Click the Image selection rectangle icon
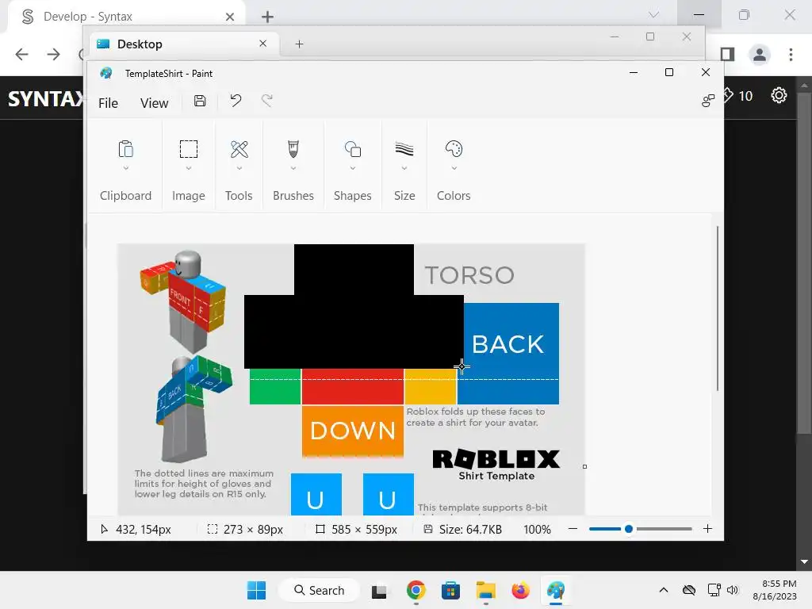The width and height of the screenshot is (812, 609). pos(189,149)
